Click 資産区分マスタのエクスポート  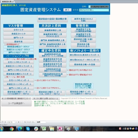[19, 66]
